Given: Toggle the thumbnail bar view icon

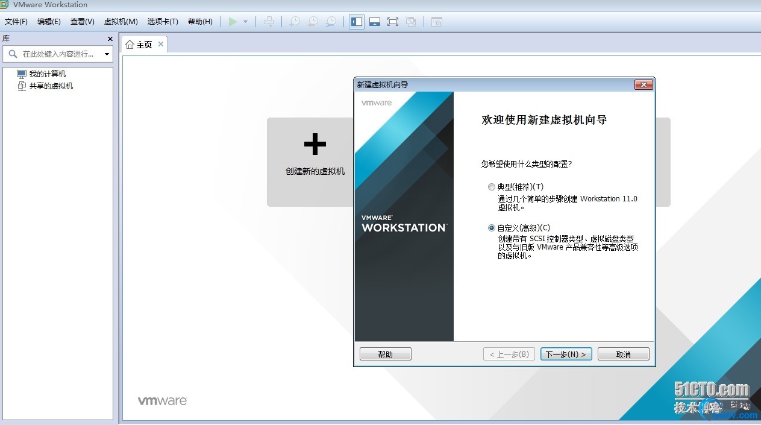Looking at the screenshot, I should pos(375,22).
